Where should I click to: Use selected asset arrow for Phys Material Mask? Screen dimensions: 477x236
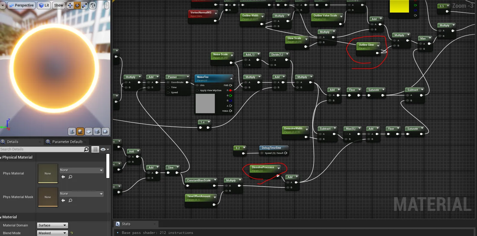pyautogui.click(x=63, y=200)
